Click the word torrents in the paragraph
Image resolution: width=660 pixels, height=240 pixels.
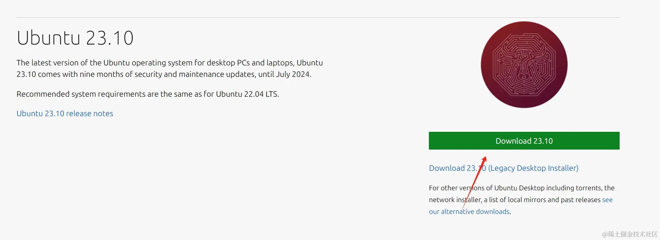[588, 188]
